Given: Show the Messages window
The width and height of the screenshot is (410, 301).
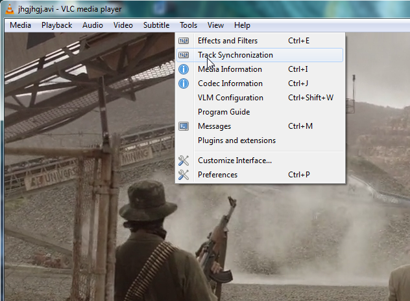Looking at the screenshot, I should click(x=260, y=126).
